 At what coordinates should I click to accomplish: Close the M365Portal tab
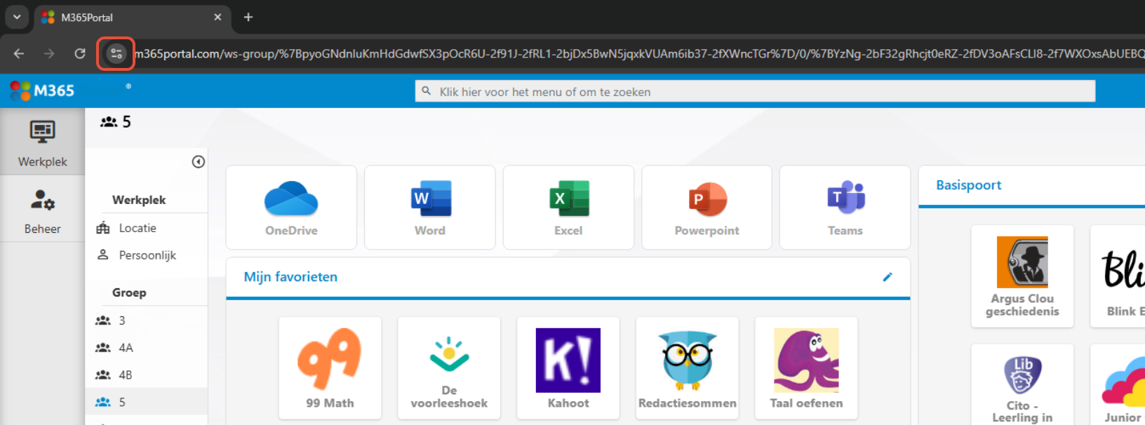point(217,17)
